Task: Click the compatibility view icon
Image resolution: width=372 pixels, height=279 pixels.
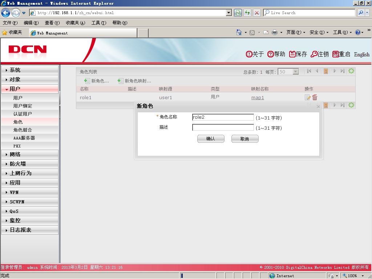Action: click(x=238, y=13)
